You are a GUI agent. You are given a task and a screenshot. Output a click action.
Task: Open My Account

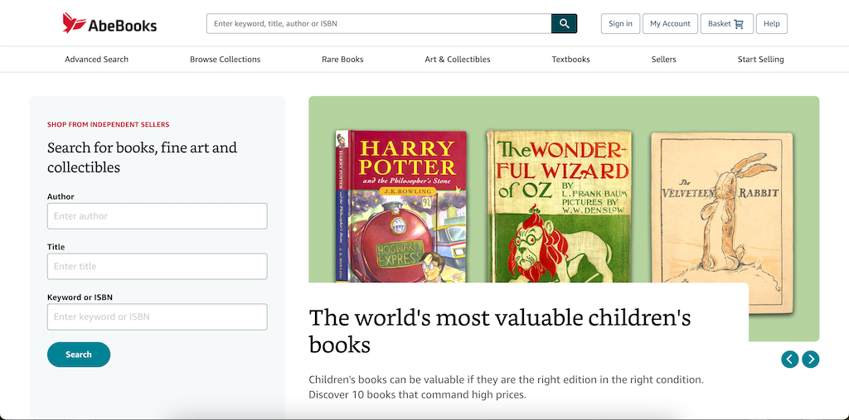[x=670, y=24]
